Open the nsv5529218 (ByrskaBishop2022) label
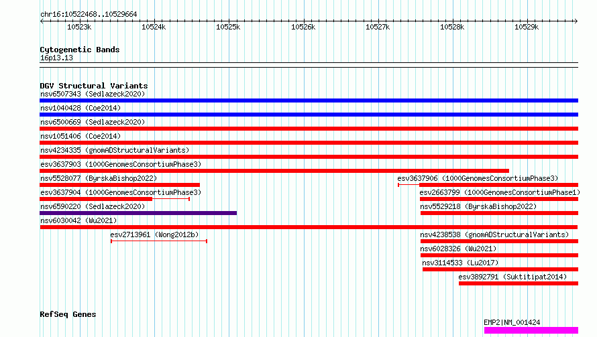 pos(478,206)
